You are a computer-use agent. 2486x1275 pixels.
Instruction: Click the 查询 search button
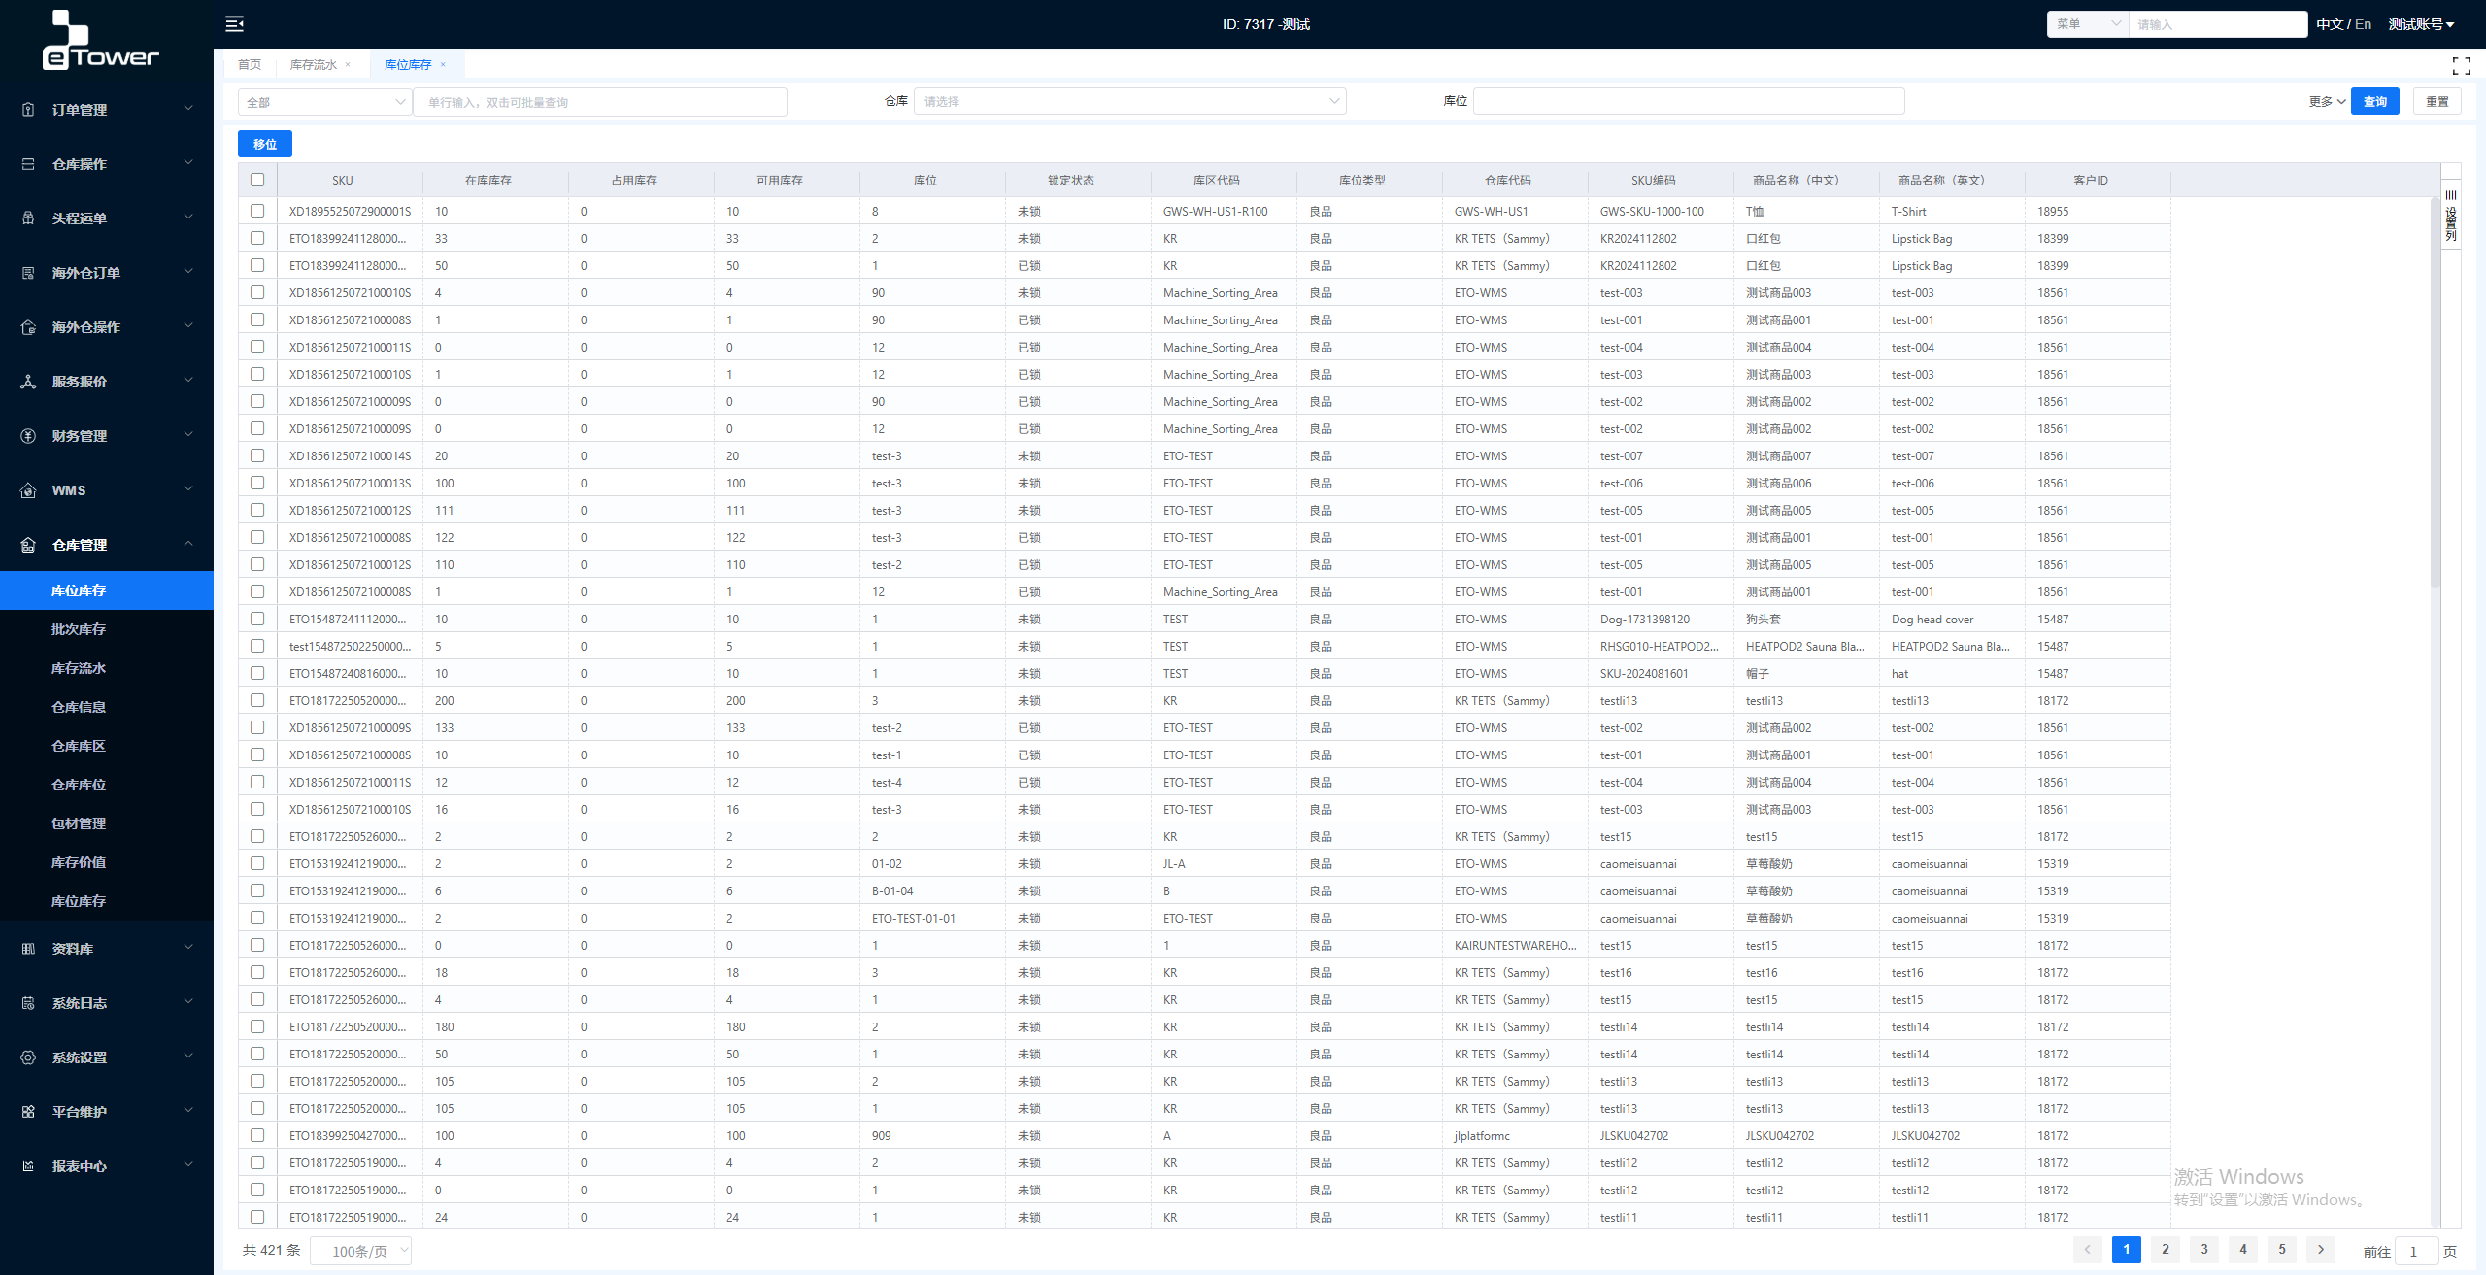point(2374,101)
